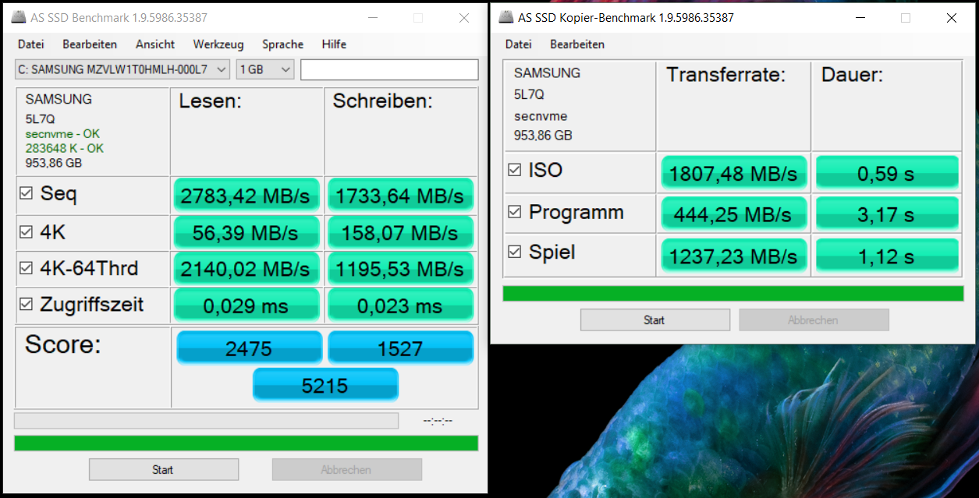The width and height of the screenshot is (979, 498).
Task: Minimize the AS SSD Benchmark window
Action: (x=374, y=17)
